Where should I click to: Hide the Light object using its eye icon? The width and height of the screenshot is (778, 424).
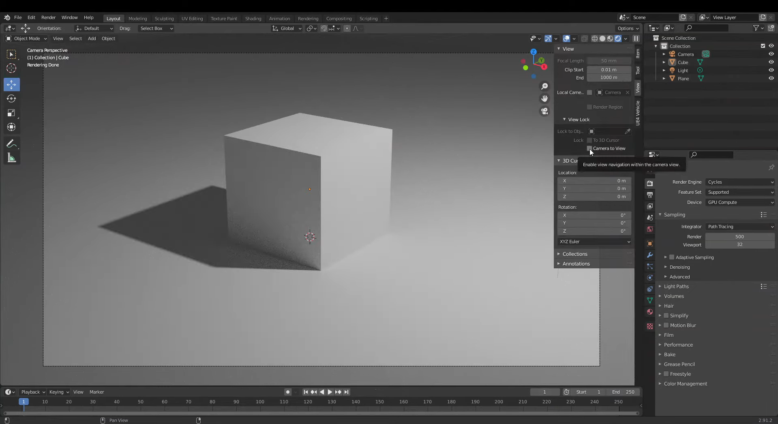771,70
